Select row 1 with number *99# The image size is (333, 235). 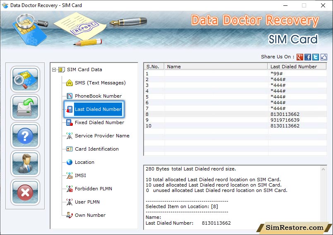coord(235,74)
